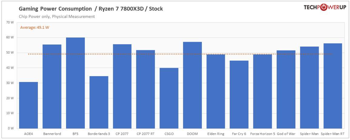Viewport: 350px width, 140px height.
Task: Click the chart title mentioning Ryzen 7 7800X3D
Action: pos(91,9)
